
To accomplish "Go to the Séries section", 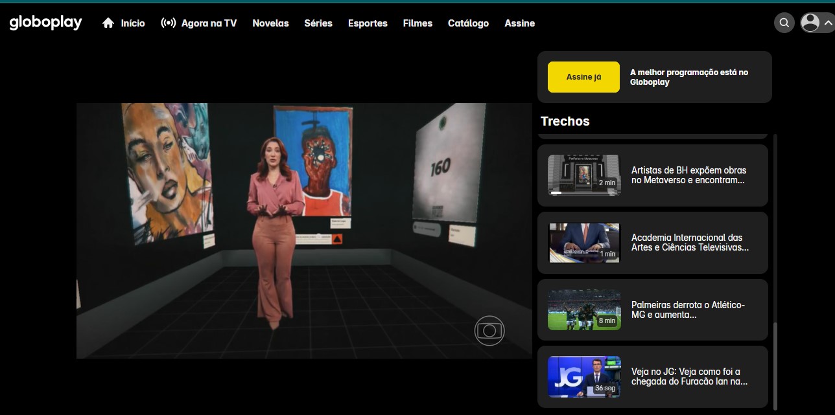I will click(x=318, y=23).
